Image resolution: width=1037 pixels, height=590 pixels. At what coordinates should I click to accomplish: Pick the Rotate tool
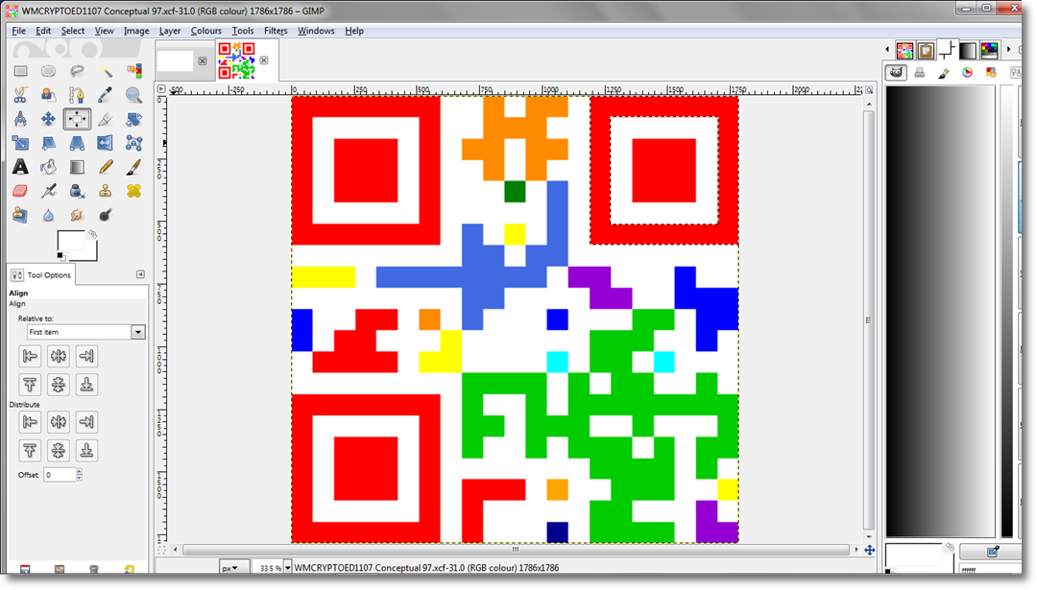(x=133, y=119)
